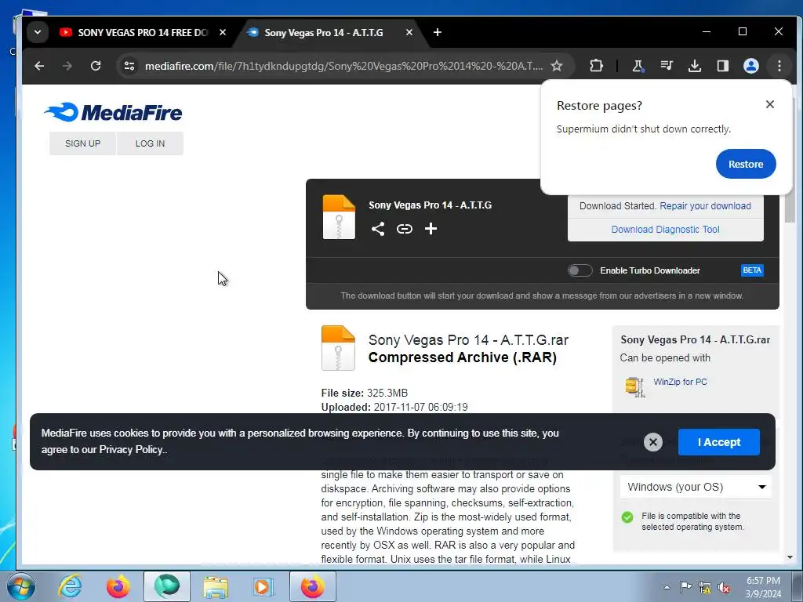Viewport: 803px width, 602px height.
Task: Dismiss the Restore pages popup
Action: point(770,104)
